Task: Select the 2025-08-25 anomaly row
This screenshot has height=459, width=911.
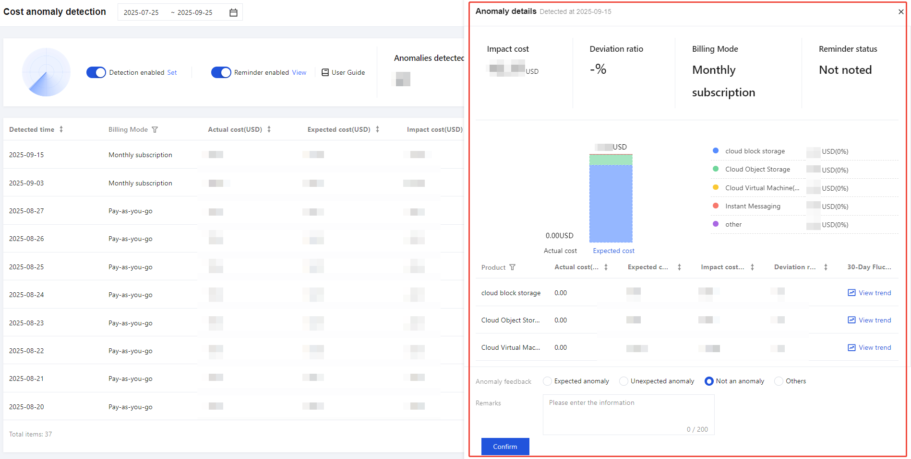Action: [234, 267]
